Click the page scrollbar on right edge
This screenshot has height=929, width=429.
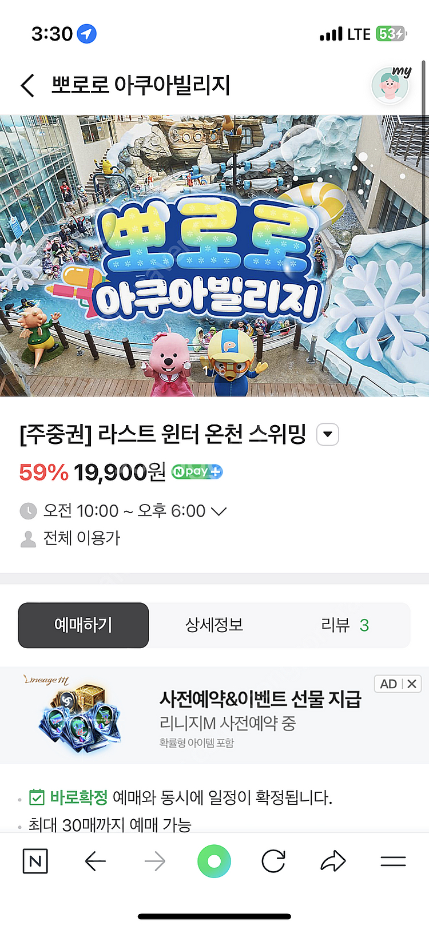click(x=424, y=172)
